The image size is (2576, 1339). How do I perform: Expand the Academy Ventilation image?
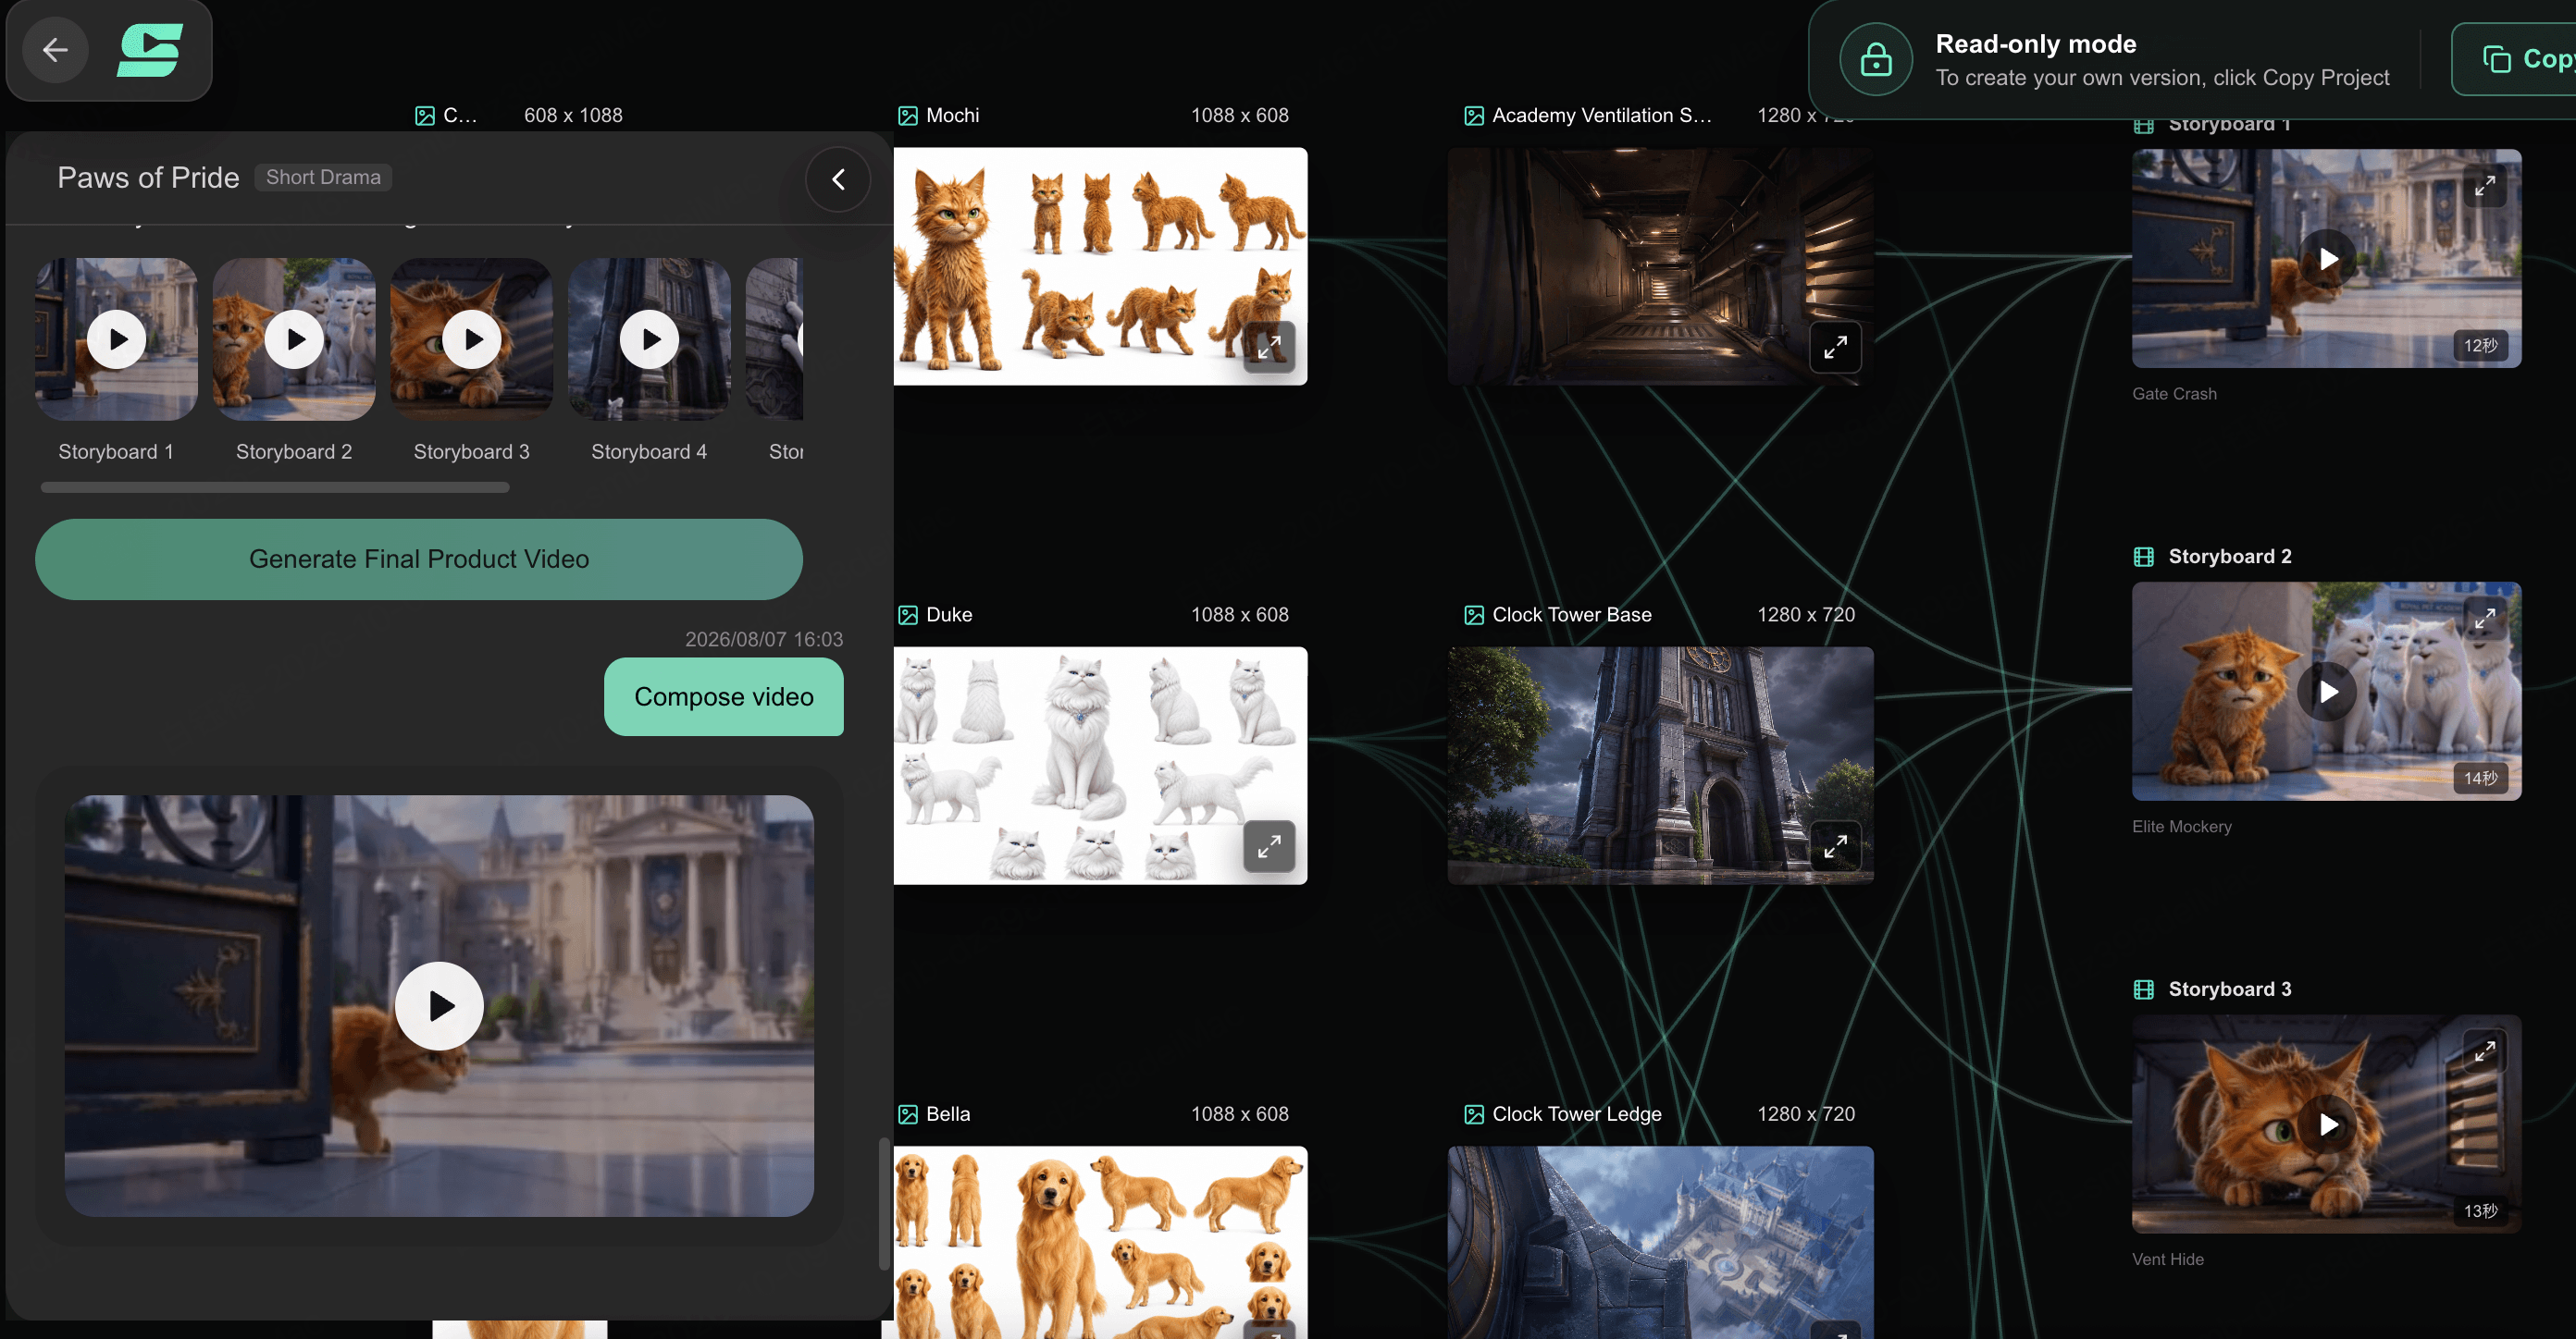(x=1835, y=347)
